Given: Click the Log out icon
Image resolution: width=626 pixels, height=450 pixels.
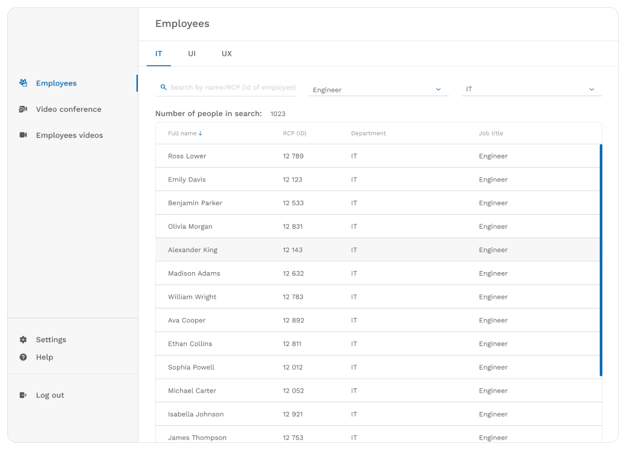Looking at the screenshot, I should pyautogui.click(x=23, y=395).
